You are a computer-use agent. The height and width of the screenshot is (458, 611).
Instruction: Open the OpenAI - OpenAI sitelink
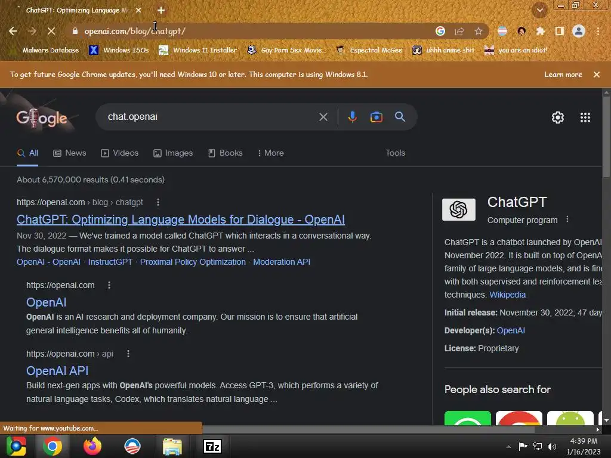coord(48,262)
